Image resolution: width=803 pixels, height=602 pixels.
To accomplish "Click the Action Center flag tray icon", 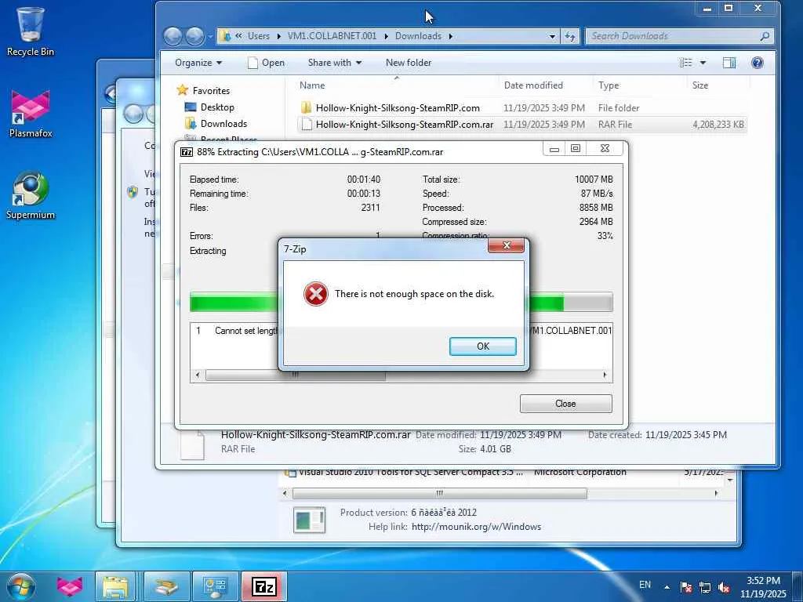I will (x=686, y=587).
